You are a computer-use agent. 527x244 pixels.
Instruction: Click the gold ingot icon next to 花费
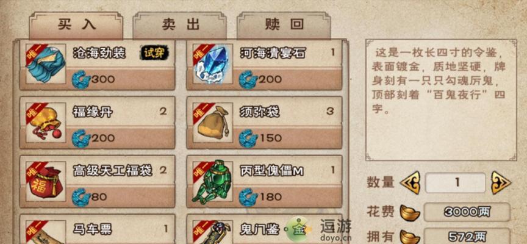tap(409, 212)
